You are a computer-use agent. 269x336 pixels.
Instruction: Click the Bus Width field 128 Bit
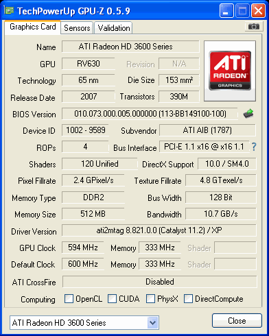point(221,197)
